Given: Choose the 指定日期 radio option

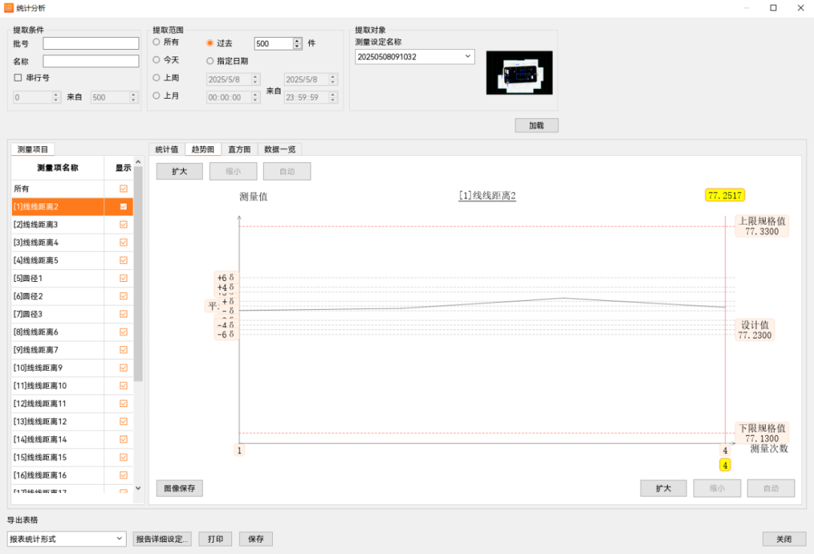Looking at the screenshot, I should [x=210, y=61].
